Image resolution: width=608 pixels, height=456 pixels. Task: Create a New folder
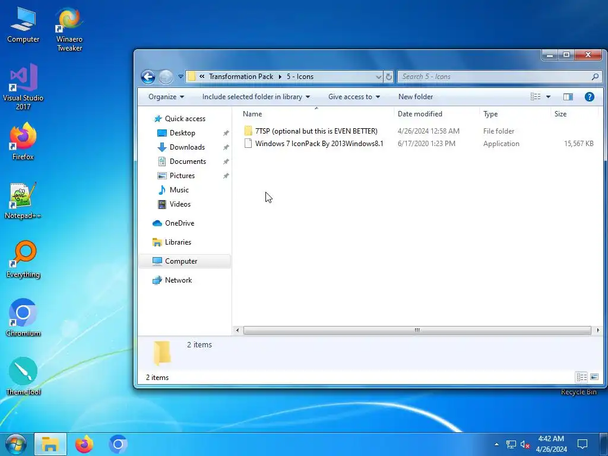pos(415,97)
